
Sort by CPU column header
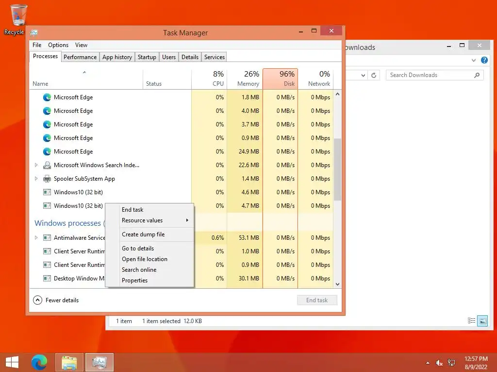209,79
